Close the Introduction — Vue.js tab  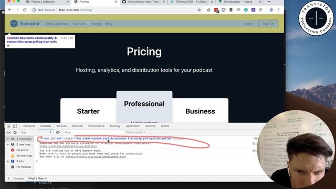(x=260, y=2)
